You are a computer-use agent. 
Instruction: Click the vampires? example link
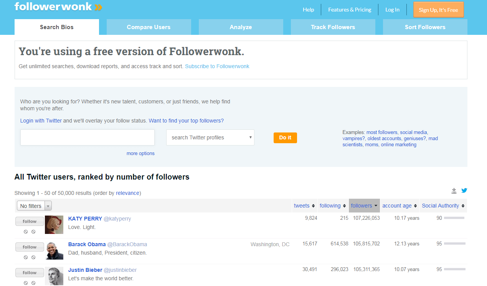coord(353,139)
